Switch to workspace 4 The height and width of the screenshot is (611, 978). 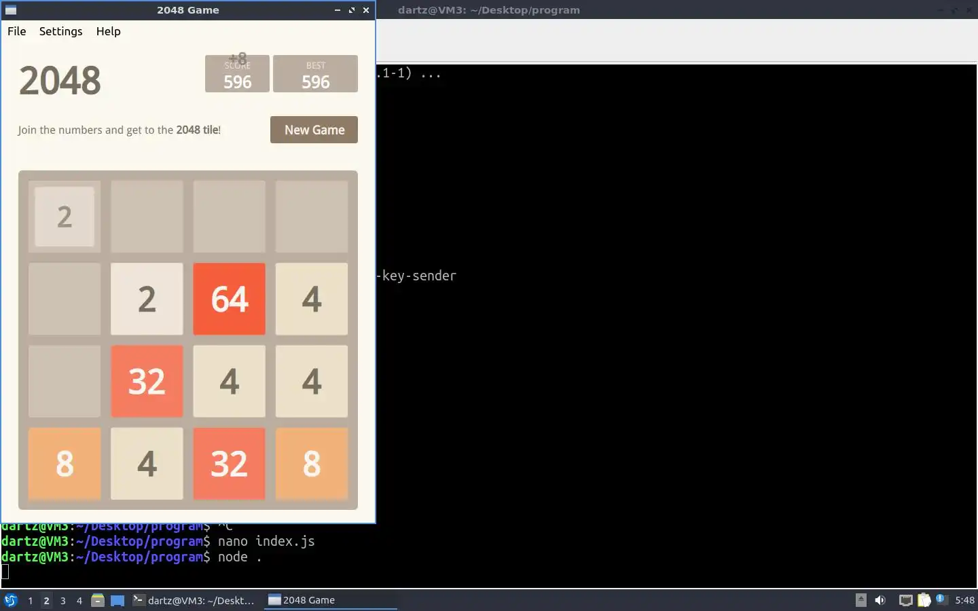click(x=79, y=600)
